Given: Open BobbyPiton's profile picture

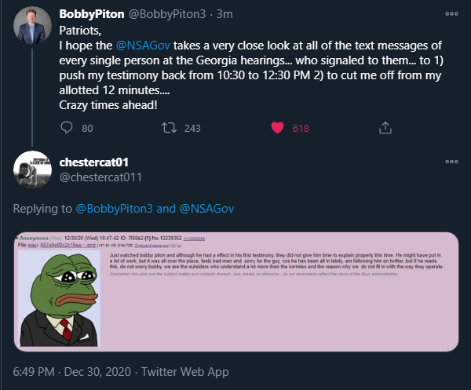Looking at the screenshot, I should point(33,27).
